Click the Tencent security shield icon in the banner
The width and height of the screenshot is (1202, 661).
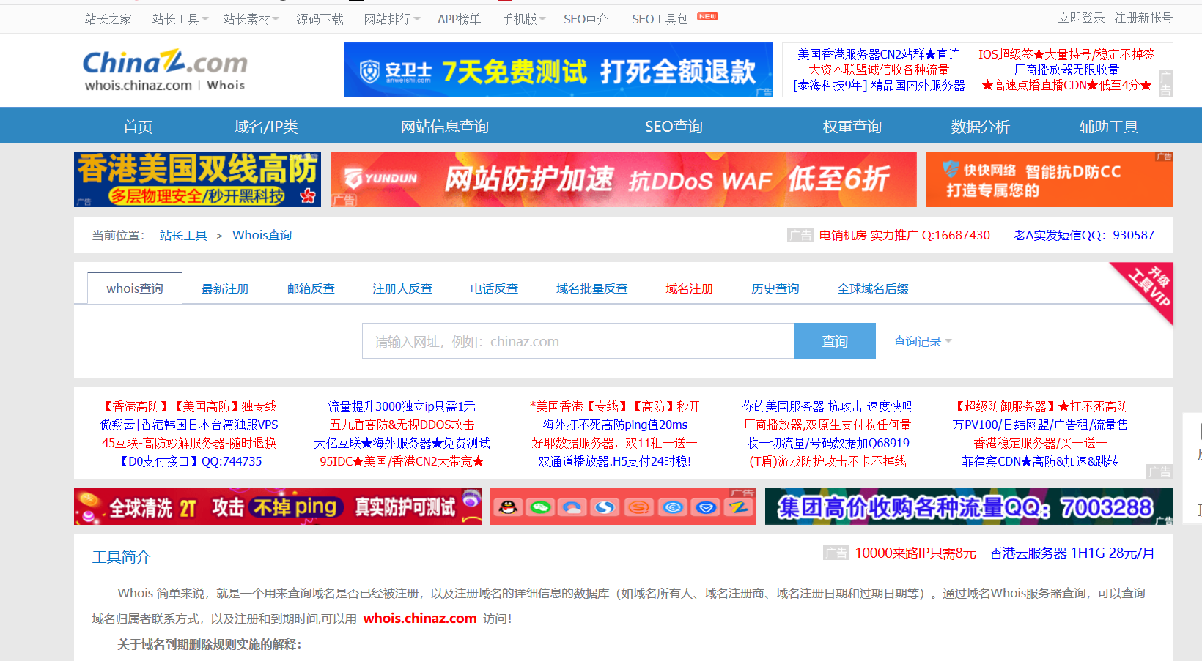tap(705, 507)
